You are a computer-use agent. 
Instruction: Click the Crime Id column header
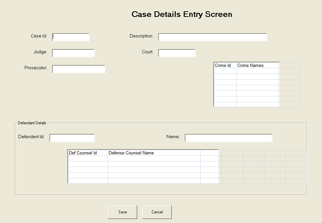pyautogui.click(x=225, y=65)
